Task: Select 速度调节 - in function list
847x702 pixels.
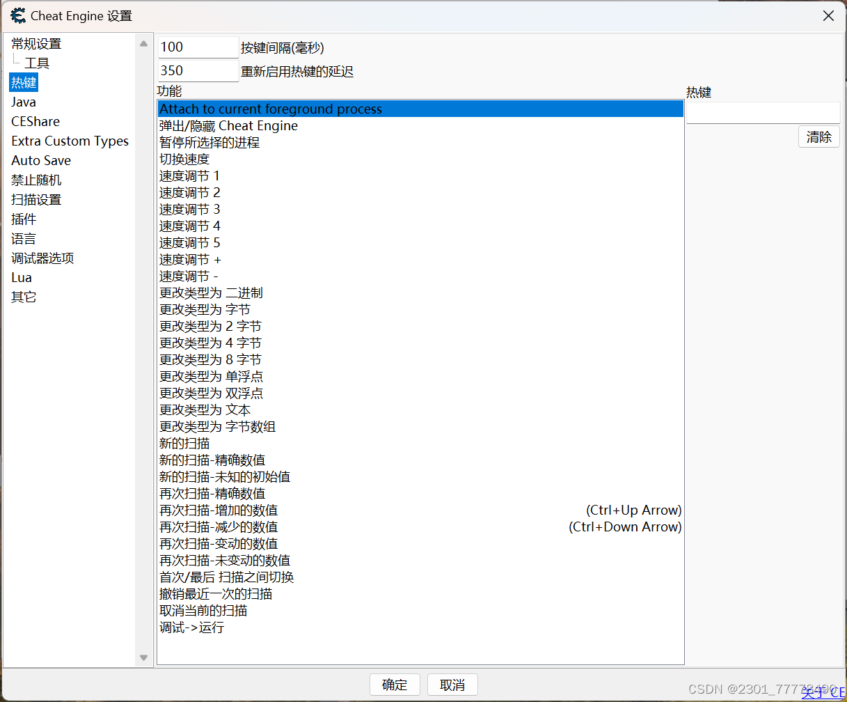Action: 420,276
